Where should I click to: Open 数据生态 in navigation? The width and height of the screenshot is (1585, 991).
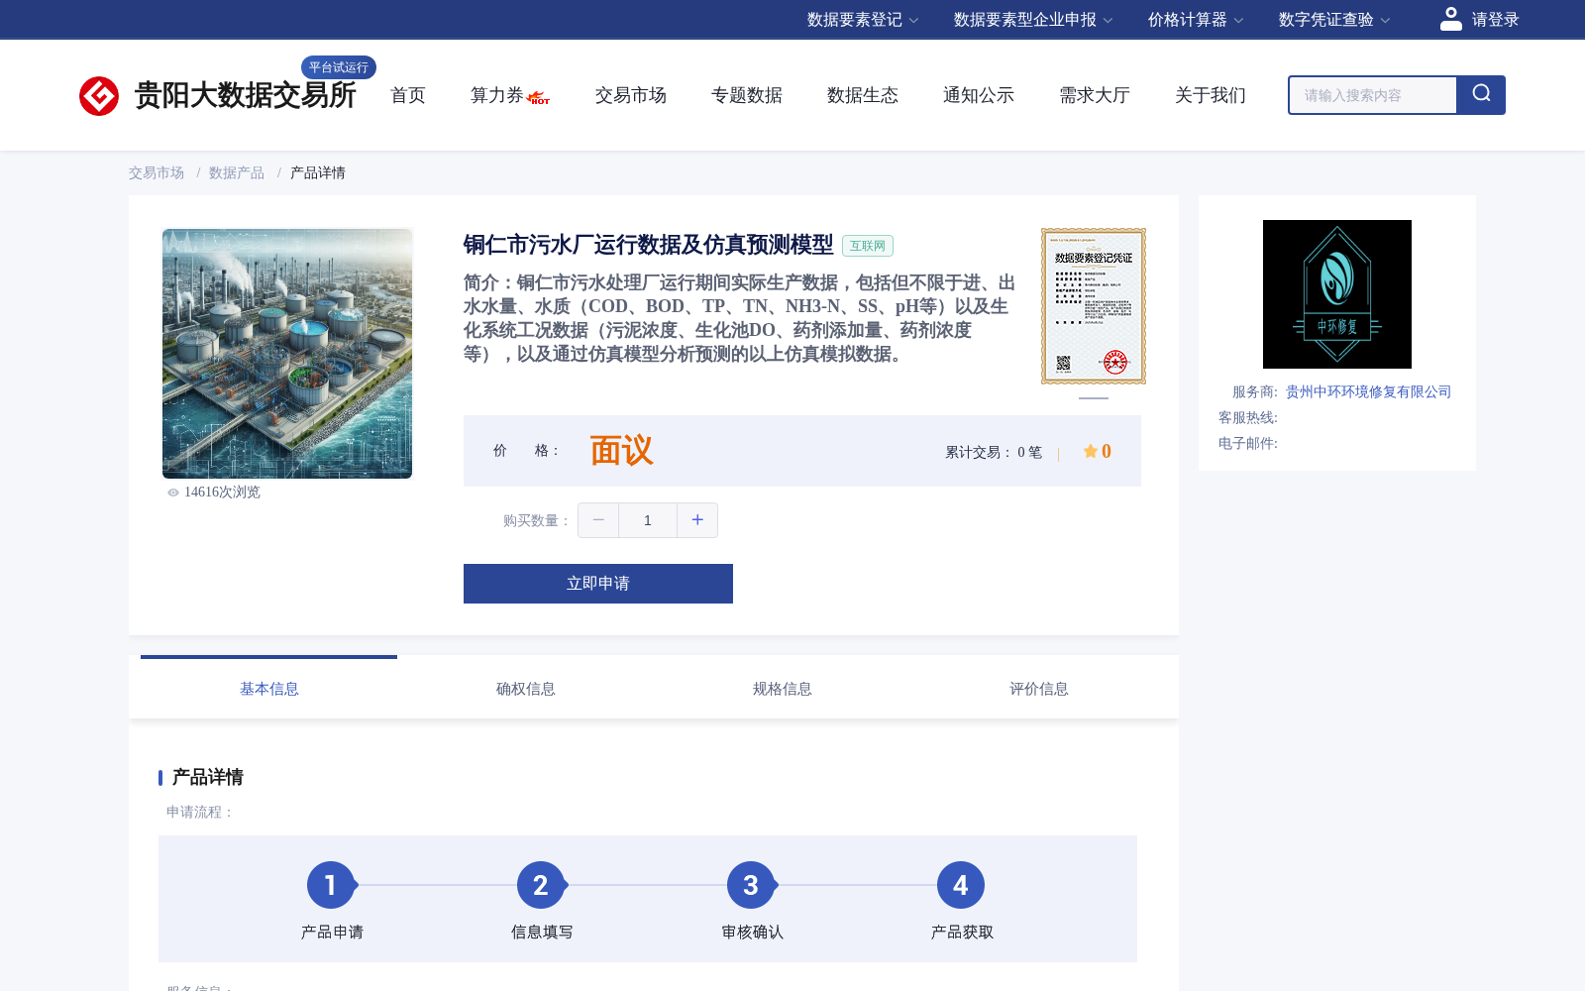pos(863,95)
